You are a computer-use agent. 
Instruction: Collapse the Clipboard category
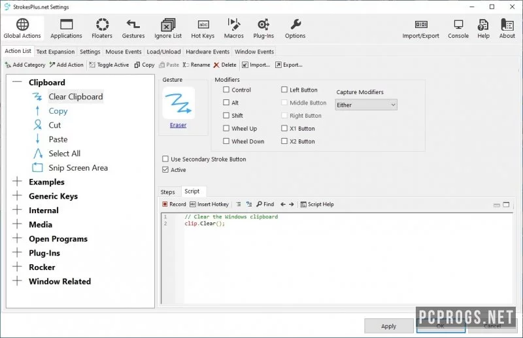point(17,82)
